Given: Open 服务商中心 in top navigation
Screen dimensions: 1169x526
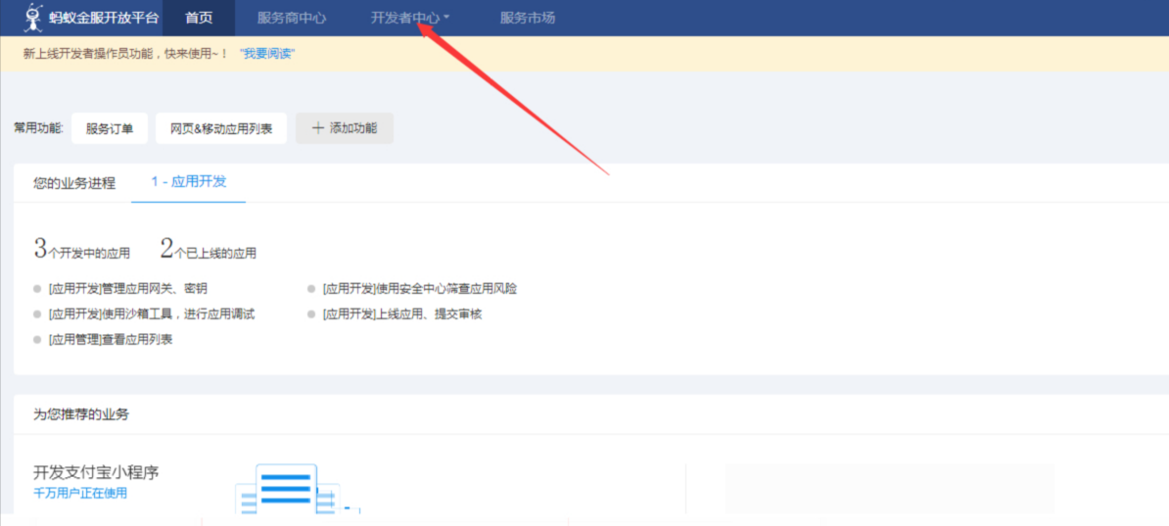Looking at the screenshot, I should [292, 18].
